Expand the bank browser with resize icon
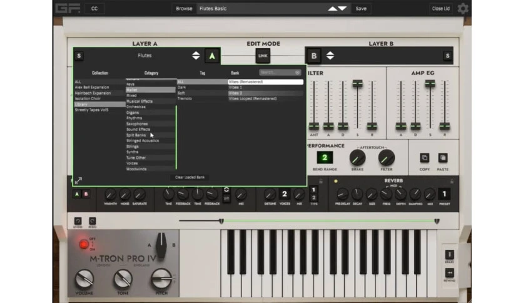This screenshot has height=303, width=523. (78, 180)
